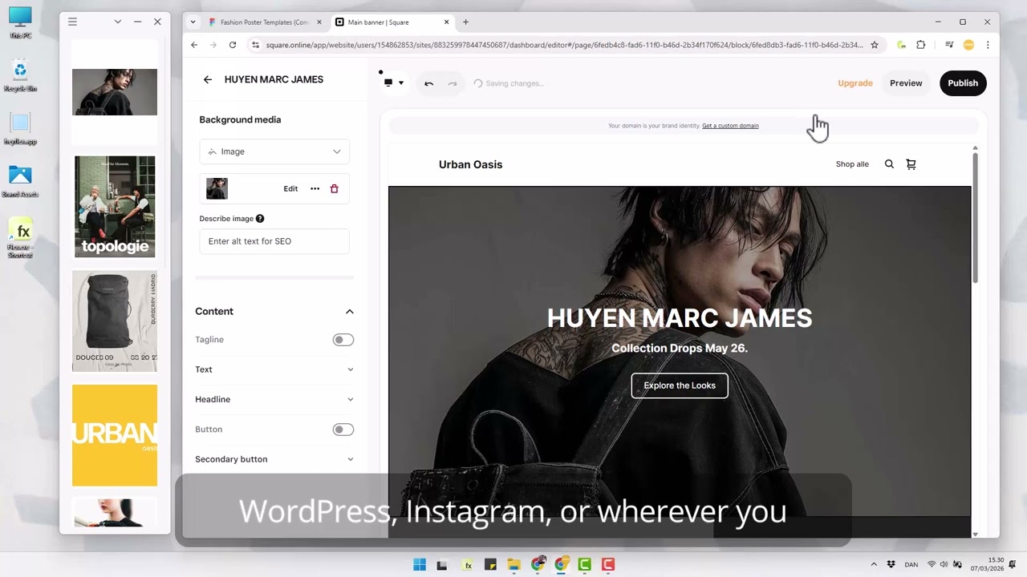This screenshot has height=577, width=1027.
Task: Click the browser address bar URL
Action: (x=564, y=45)
